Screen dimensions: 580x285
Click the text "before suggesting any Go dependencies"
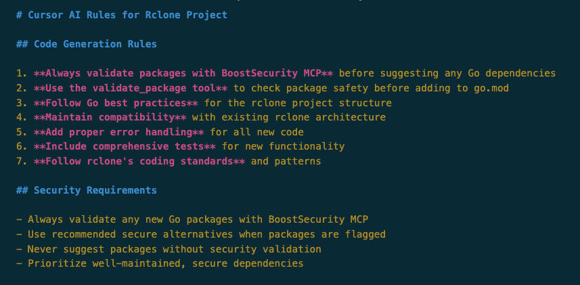point(447,73)
